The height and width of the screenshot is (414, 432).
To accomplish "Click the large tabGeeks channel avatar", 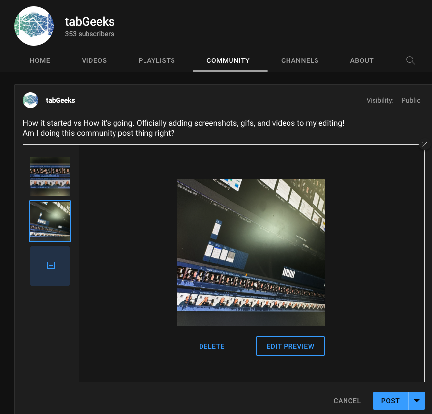I will (34, 26).
